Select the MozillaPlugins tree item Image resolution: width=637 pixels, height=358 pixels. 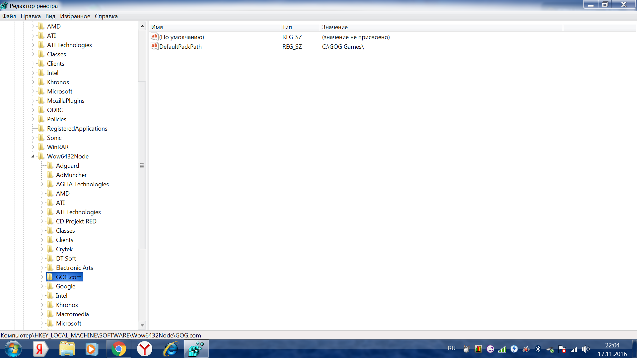click(x=66, y=100)
